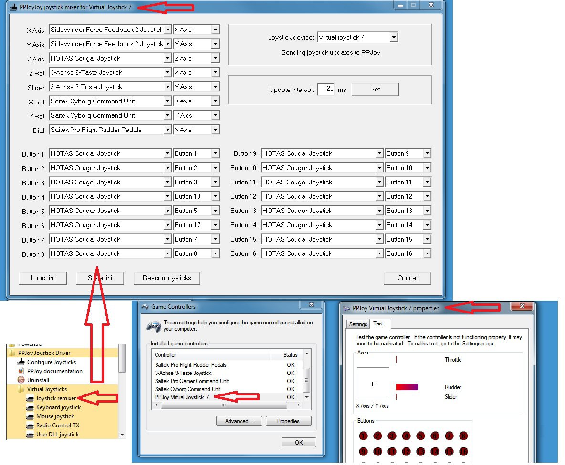Open Z Axis axis selection dropdown
The width and height of the screenshot is (565, 465).
215,58
